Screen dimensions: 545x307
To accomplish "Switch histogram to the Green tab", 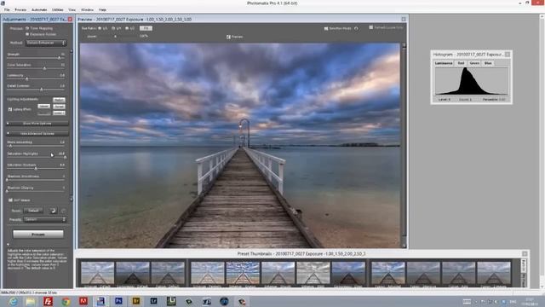I will [x=474, y=63].
